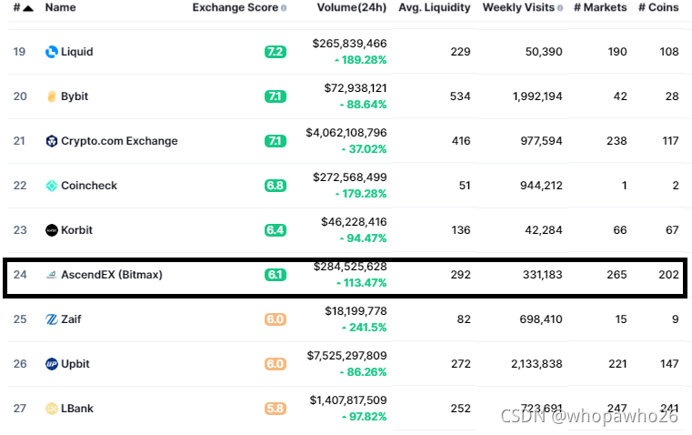Click Korbit's 6.4 score badge
The image size is (692, 435).
point(276,230)
